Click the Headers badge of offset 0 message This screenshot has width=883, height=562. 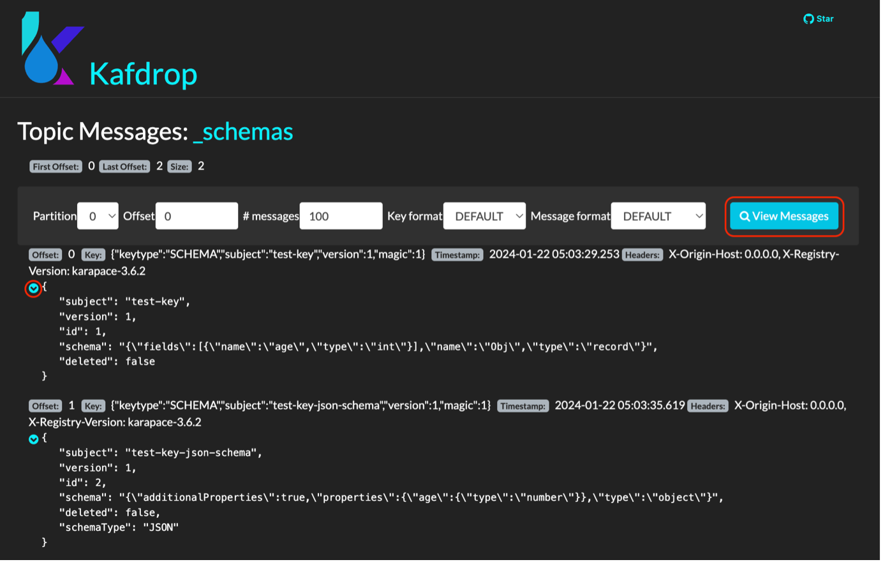(x=642, y=255)
